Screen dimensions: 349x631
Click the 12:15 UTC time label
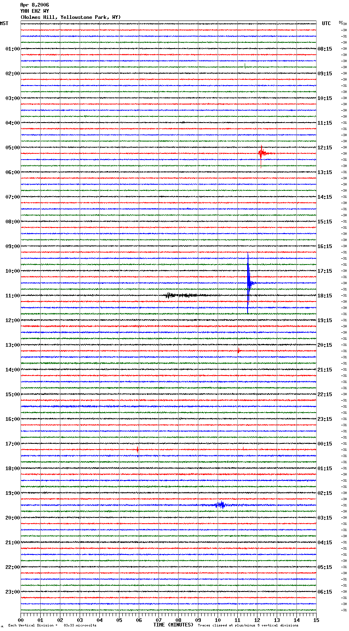pos(325,148)
